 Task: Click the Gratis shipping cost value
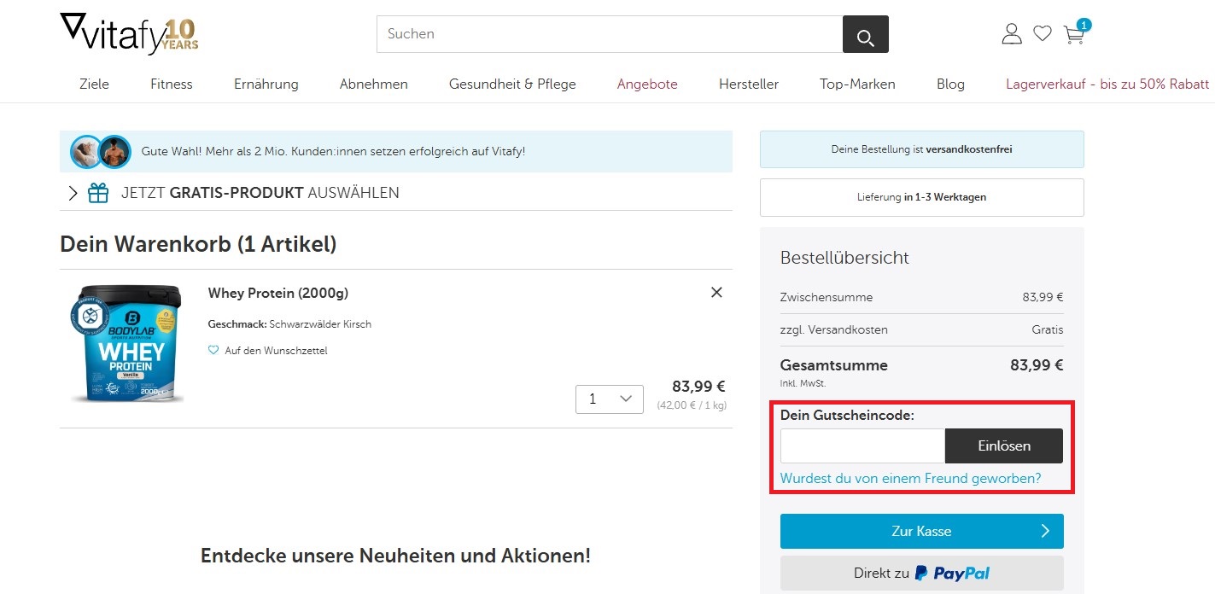point(1048,329)
